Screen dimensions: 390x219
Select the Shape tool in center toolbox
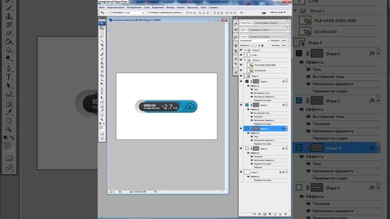[102, 102]
